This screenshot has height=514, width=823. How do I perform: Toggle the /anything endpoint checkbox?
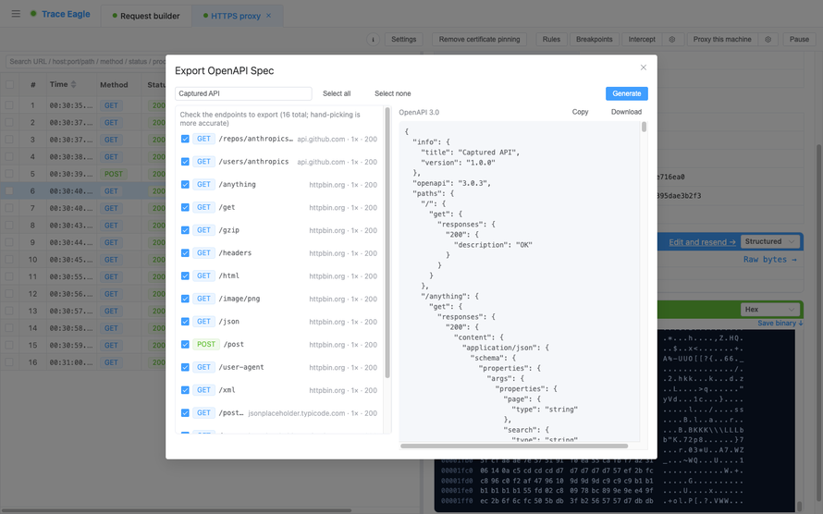pyautogui.click(x=185, y=185)
